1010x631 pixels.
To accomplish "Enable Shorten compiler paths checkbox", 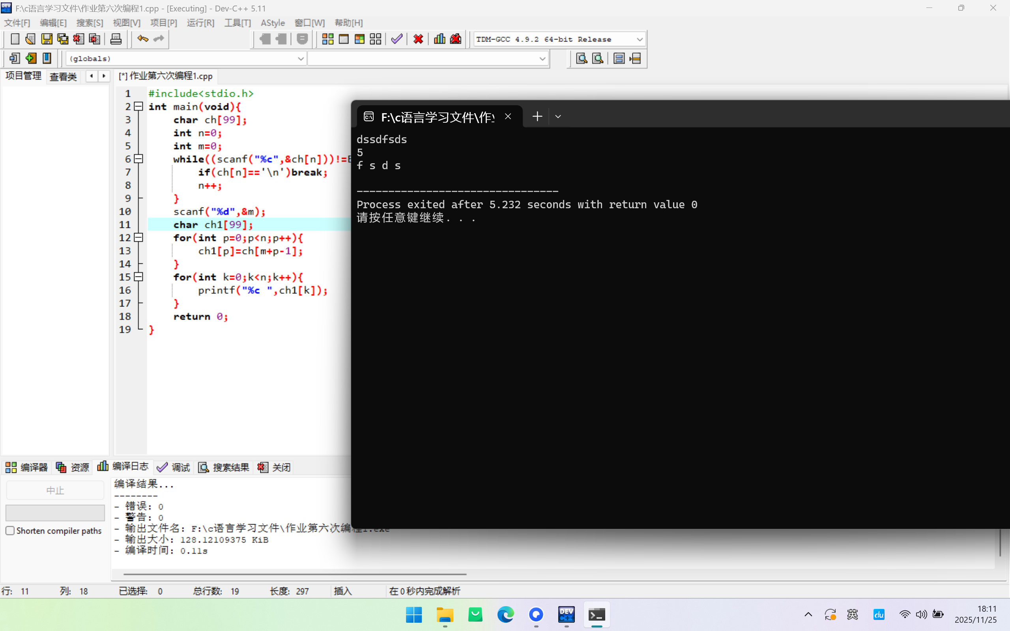I will pos(10,530).
